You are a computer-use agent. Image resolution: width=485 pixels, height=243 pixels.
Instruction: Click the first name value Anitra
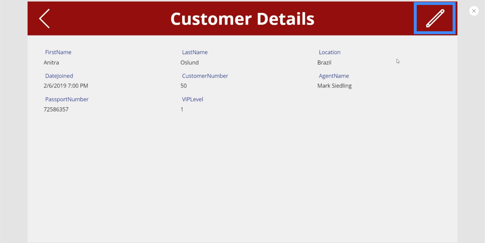point(51,63)
